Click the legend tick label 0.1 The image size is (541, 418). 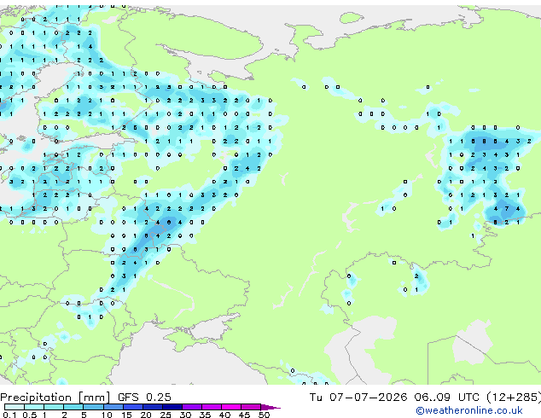click(9, 415)
